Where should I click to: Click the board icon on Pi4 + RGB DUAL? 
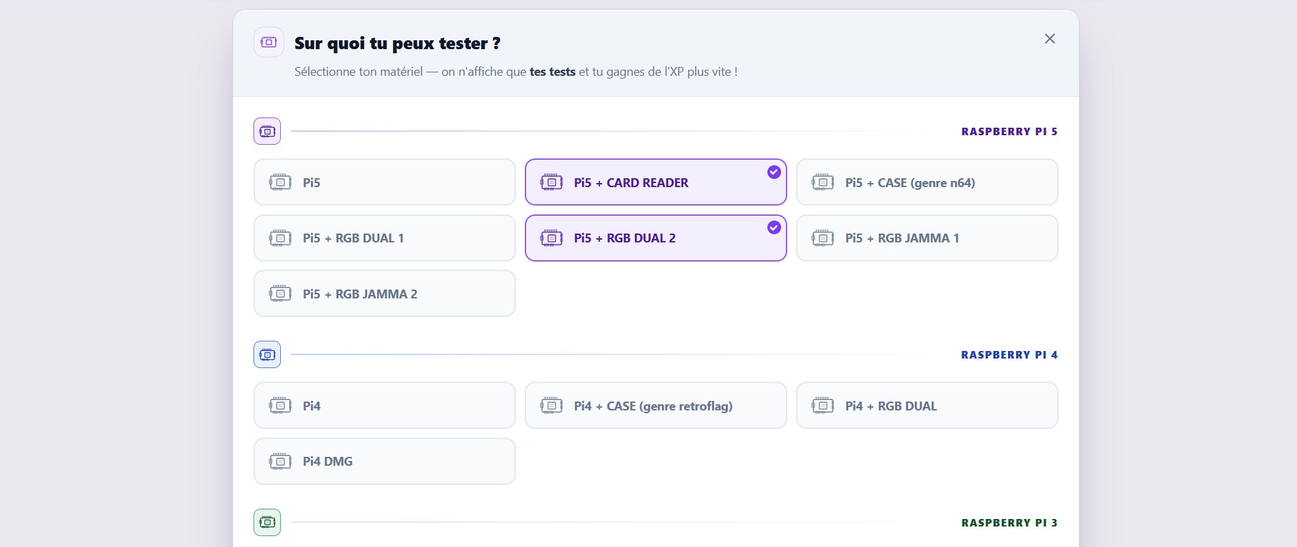tap(823, 406)
